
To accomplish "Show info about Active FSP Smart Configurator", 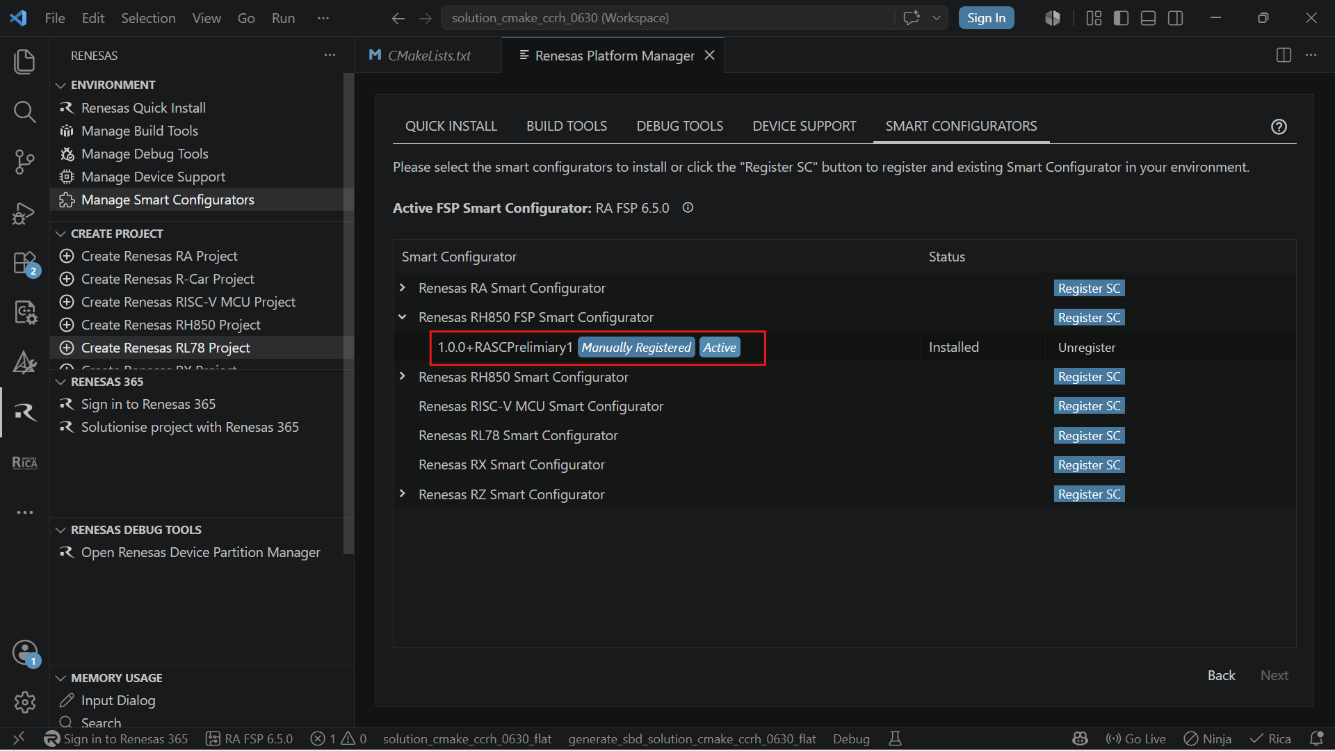I will pyautogui.click(x=688, y=207).
